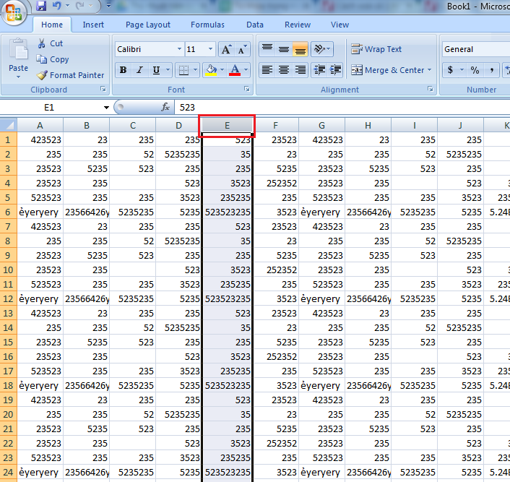Open the Formulas ribbon tab

click(207, 25)
